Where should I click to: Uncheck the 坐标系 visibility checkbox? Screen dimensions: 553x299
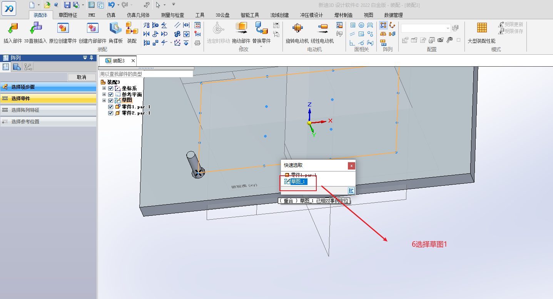click(x=111, y=89)
